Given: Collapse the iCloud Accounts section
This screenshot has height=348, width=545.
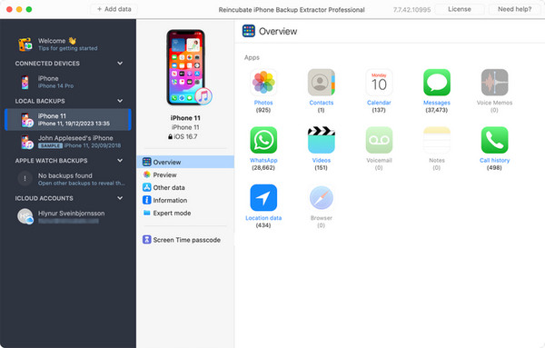Looking at the screenshot, I should [120, 198].
